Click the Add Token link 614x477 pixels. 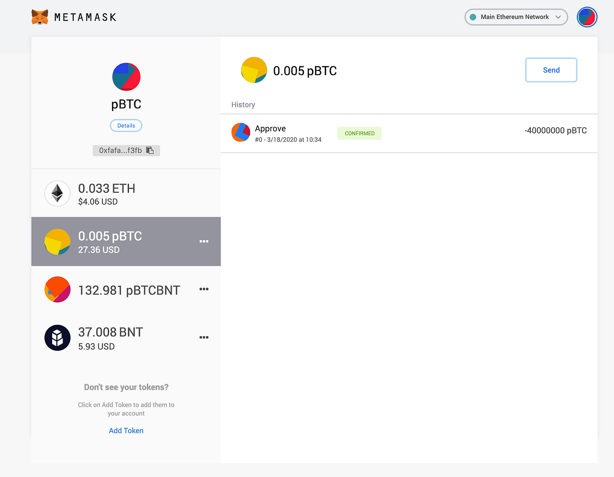pyautogui.click(x=126, y=431)
